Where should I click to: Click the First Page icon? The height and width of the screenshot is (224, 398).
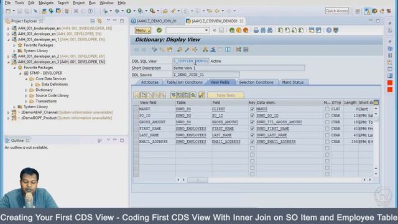click(x=280, y=30)
